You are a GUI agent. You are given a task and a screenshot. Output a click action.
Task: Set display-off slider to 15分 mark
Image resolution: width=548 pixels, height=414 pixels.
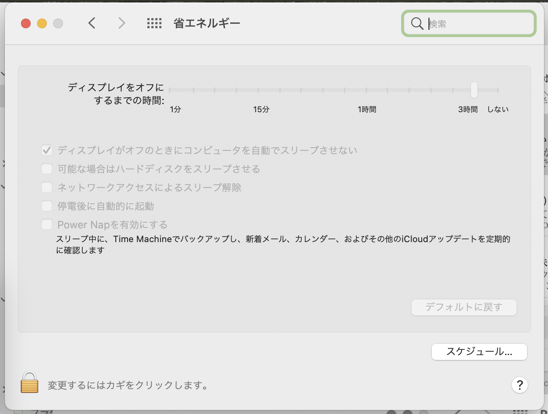[258, 90]
